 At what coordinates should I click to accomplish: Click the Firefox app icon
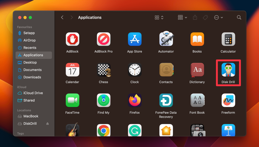pyautogui.click(x=135, y=100)
